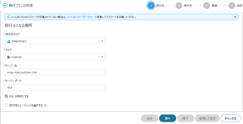Click the 戻る button
243x124 pixels.
pyautogui.click(x=150, y=119)
